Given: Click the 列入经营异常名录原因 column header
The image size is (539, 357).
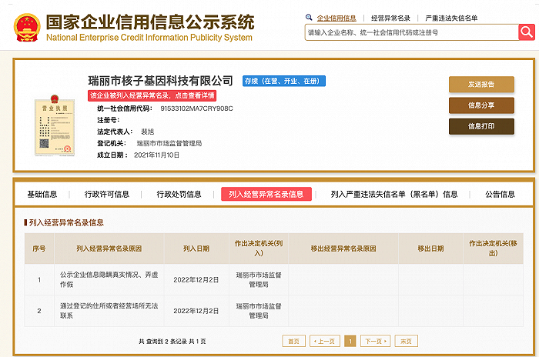Looking at the screenshot, I should (x=109, y=249).
